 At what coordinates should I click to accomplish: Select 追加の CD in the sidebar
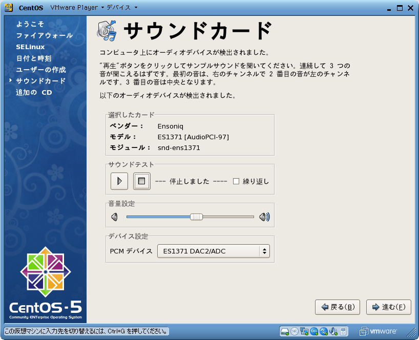point(34,92)
